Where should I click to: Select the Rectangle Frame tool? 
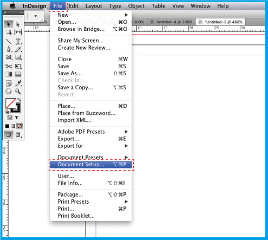coord(9,57)
